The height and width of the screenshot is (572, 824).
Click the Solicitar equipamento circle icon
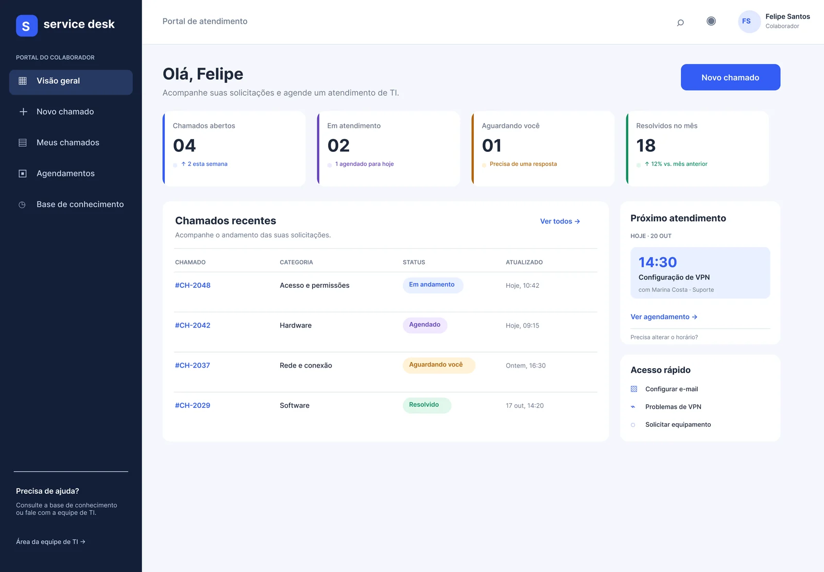(x=633, y=425)
